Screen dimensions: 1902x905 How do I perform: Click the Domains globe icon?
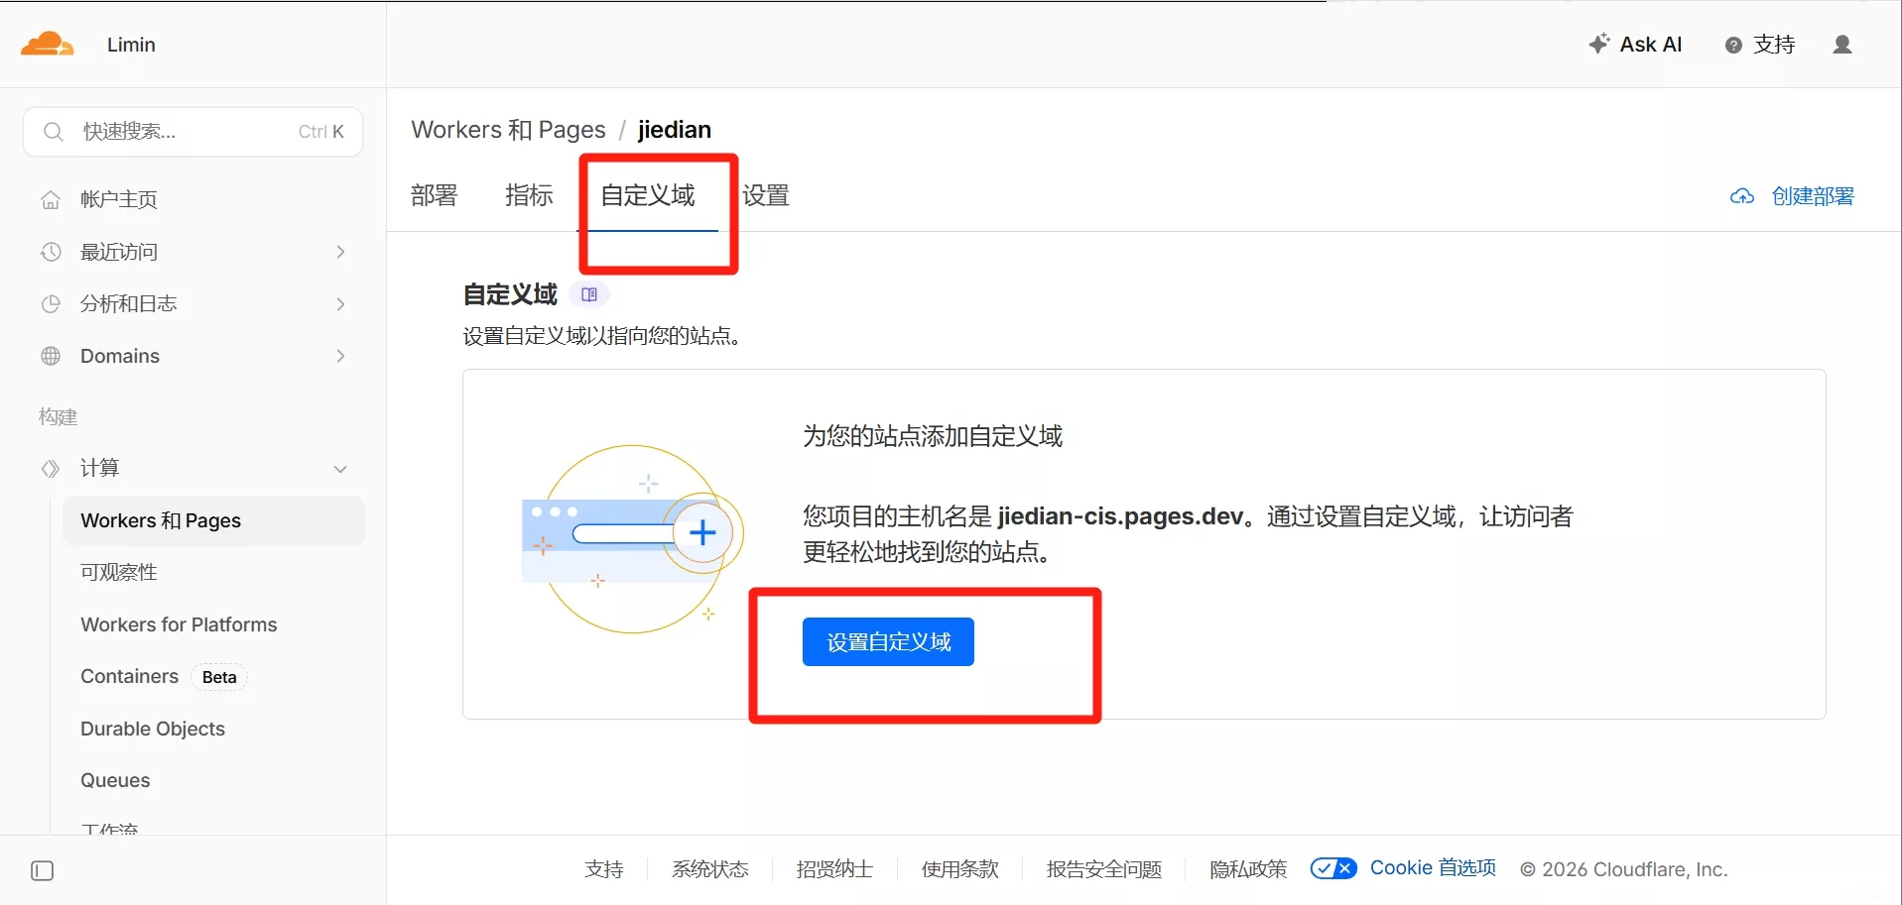coord(51,356)
